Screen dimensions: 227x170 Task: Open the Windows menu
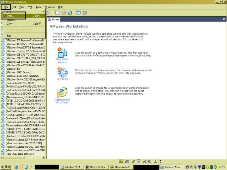50,7
